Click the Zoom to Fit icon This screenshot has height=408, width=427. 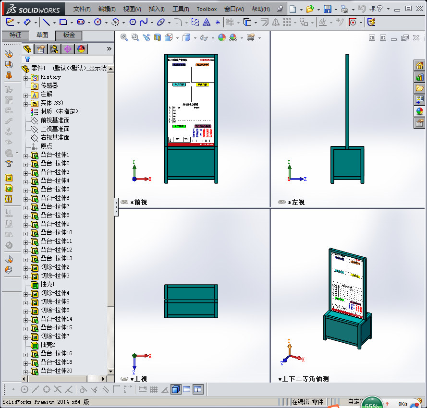pos(124,37)
